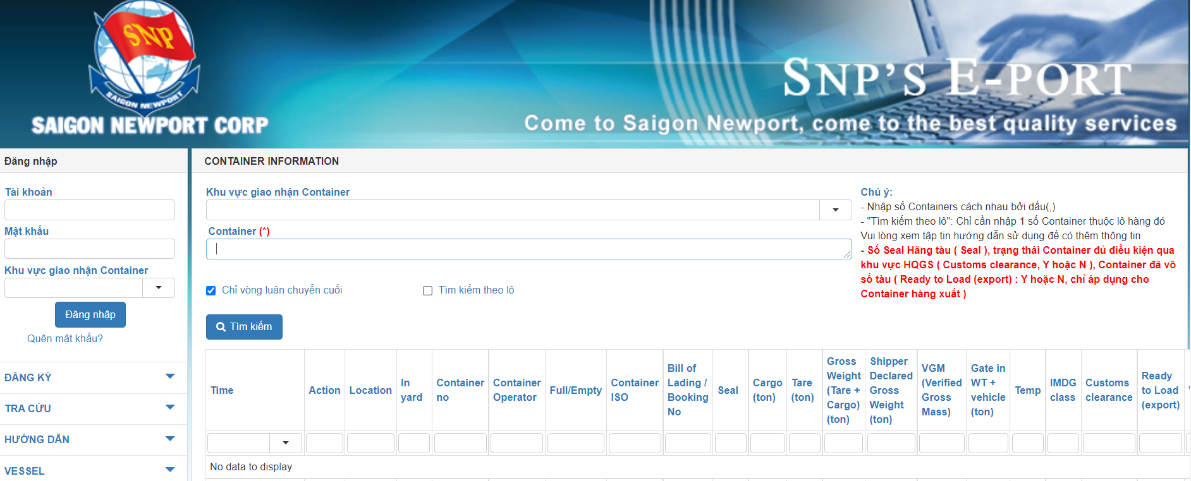This screenshot has width=1191, height=481.
Task: Click the Container no filter field
Action: [460, 443]
